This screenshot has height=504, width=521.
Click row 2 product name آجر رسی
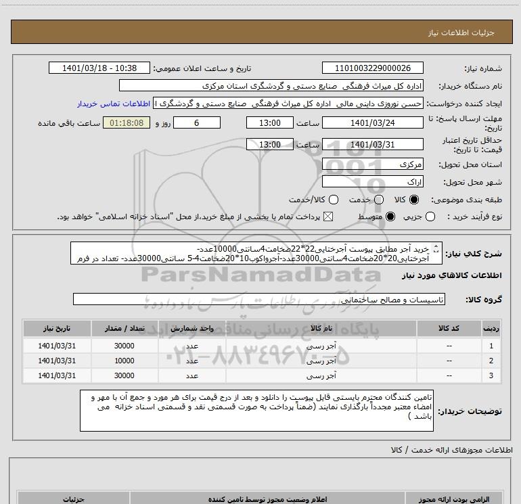tap(321, 361)
